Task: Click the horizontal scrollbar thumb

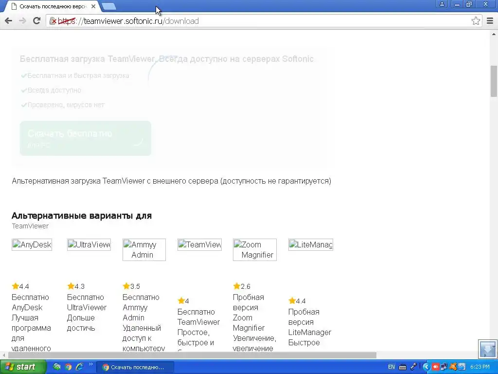Action: coord(192,355)
